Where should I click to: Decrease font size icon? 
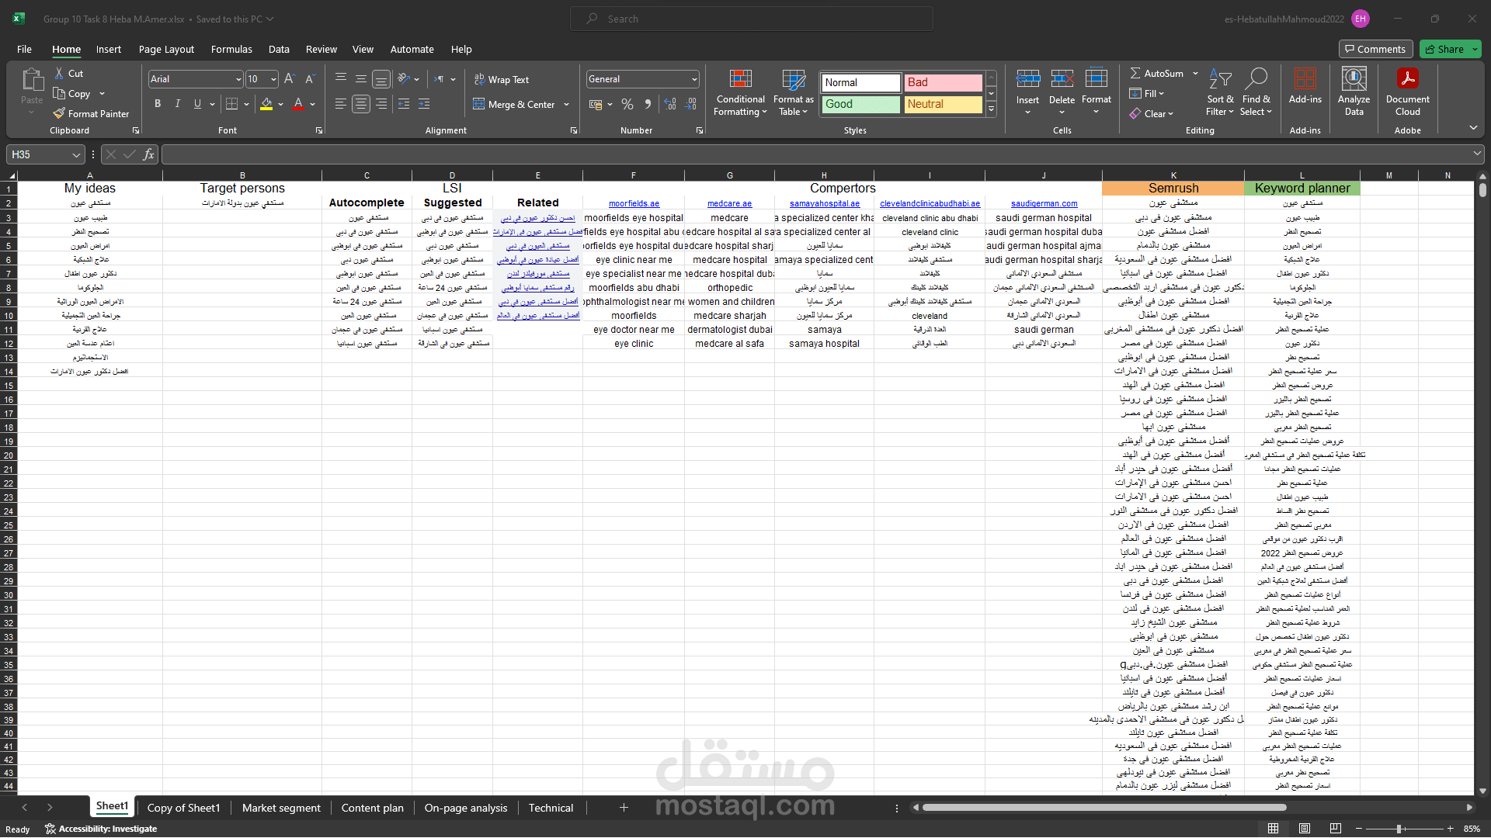pyautogui.click(x=309, y=79)
